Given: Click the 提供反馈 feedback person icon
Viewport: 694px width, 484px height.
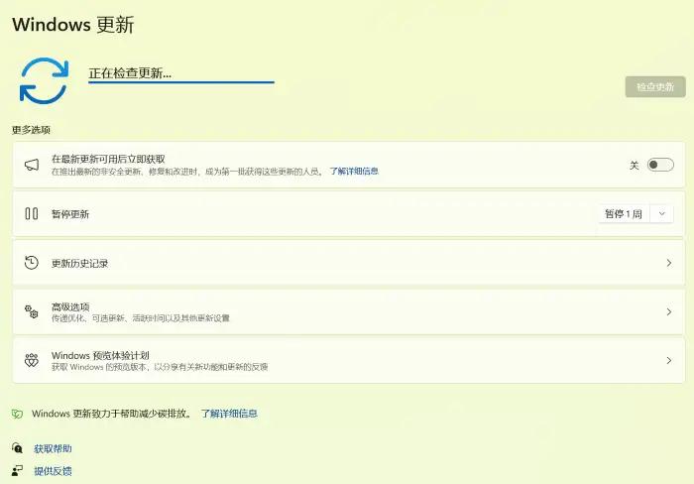Looking at the screenshot, I should click(17, 470).
